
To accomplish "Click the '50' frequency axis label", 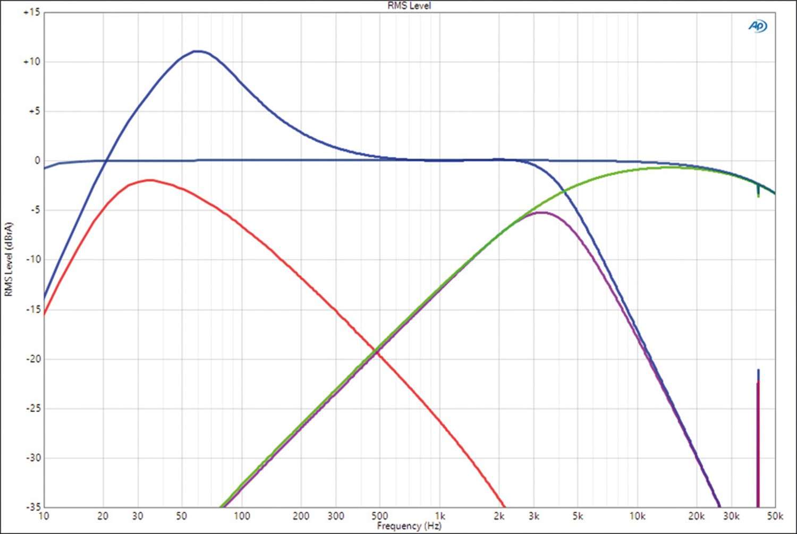I will click(182, 516).
